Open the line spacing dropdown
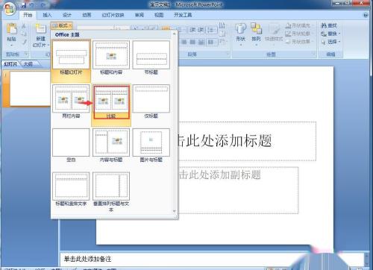Viewport: 373px width, 270px height. pos(211,30)
